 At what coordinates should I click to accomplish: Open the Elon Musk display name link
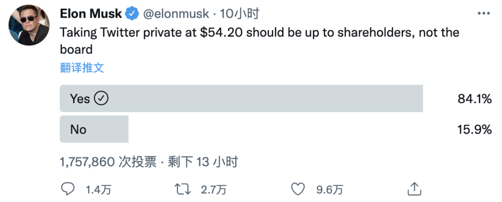[91, 14]
